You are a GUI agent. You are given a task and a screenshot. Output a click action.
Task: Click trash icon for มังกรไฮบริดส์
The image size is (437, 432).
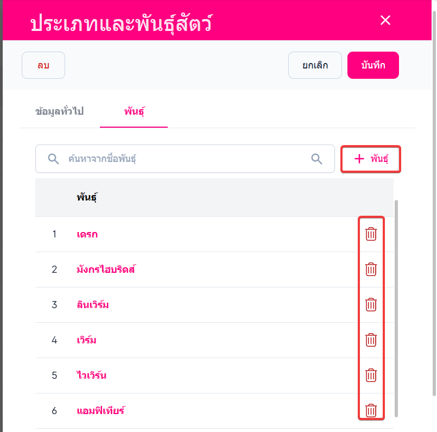371,269
